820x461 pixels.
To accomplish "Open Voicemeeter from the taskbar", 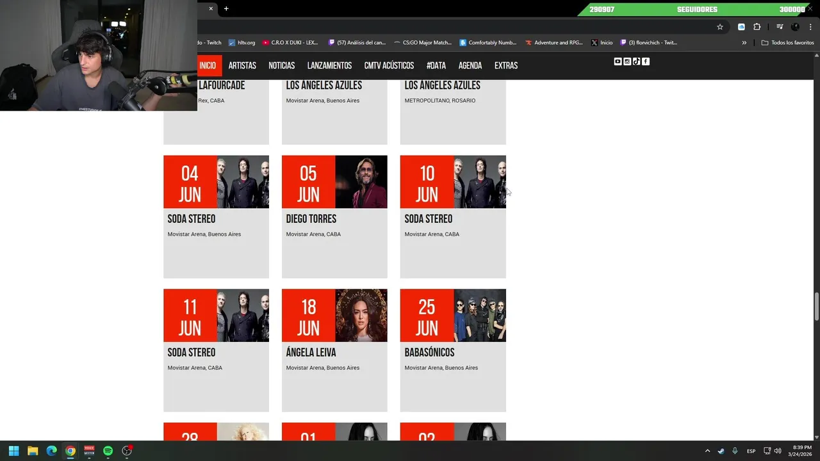I will tap(89, 451).
